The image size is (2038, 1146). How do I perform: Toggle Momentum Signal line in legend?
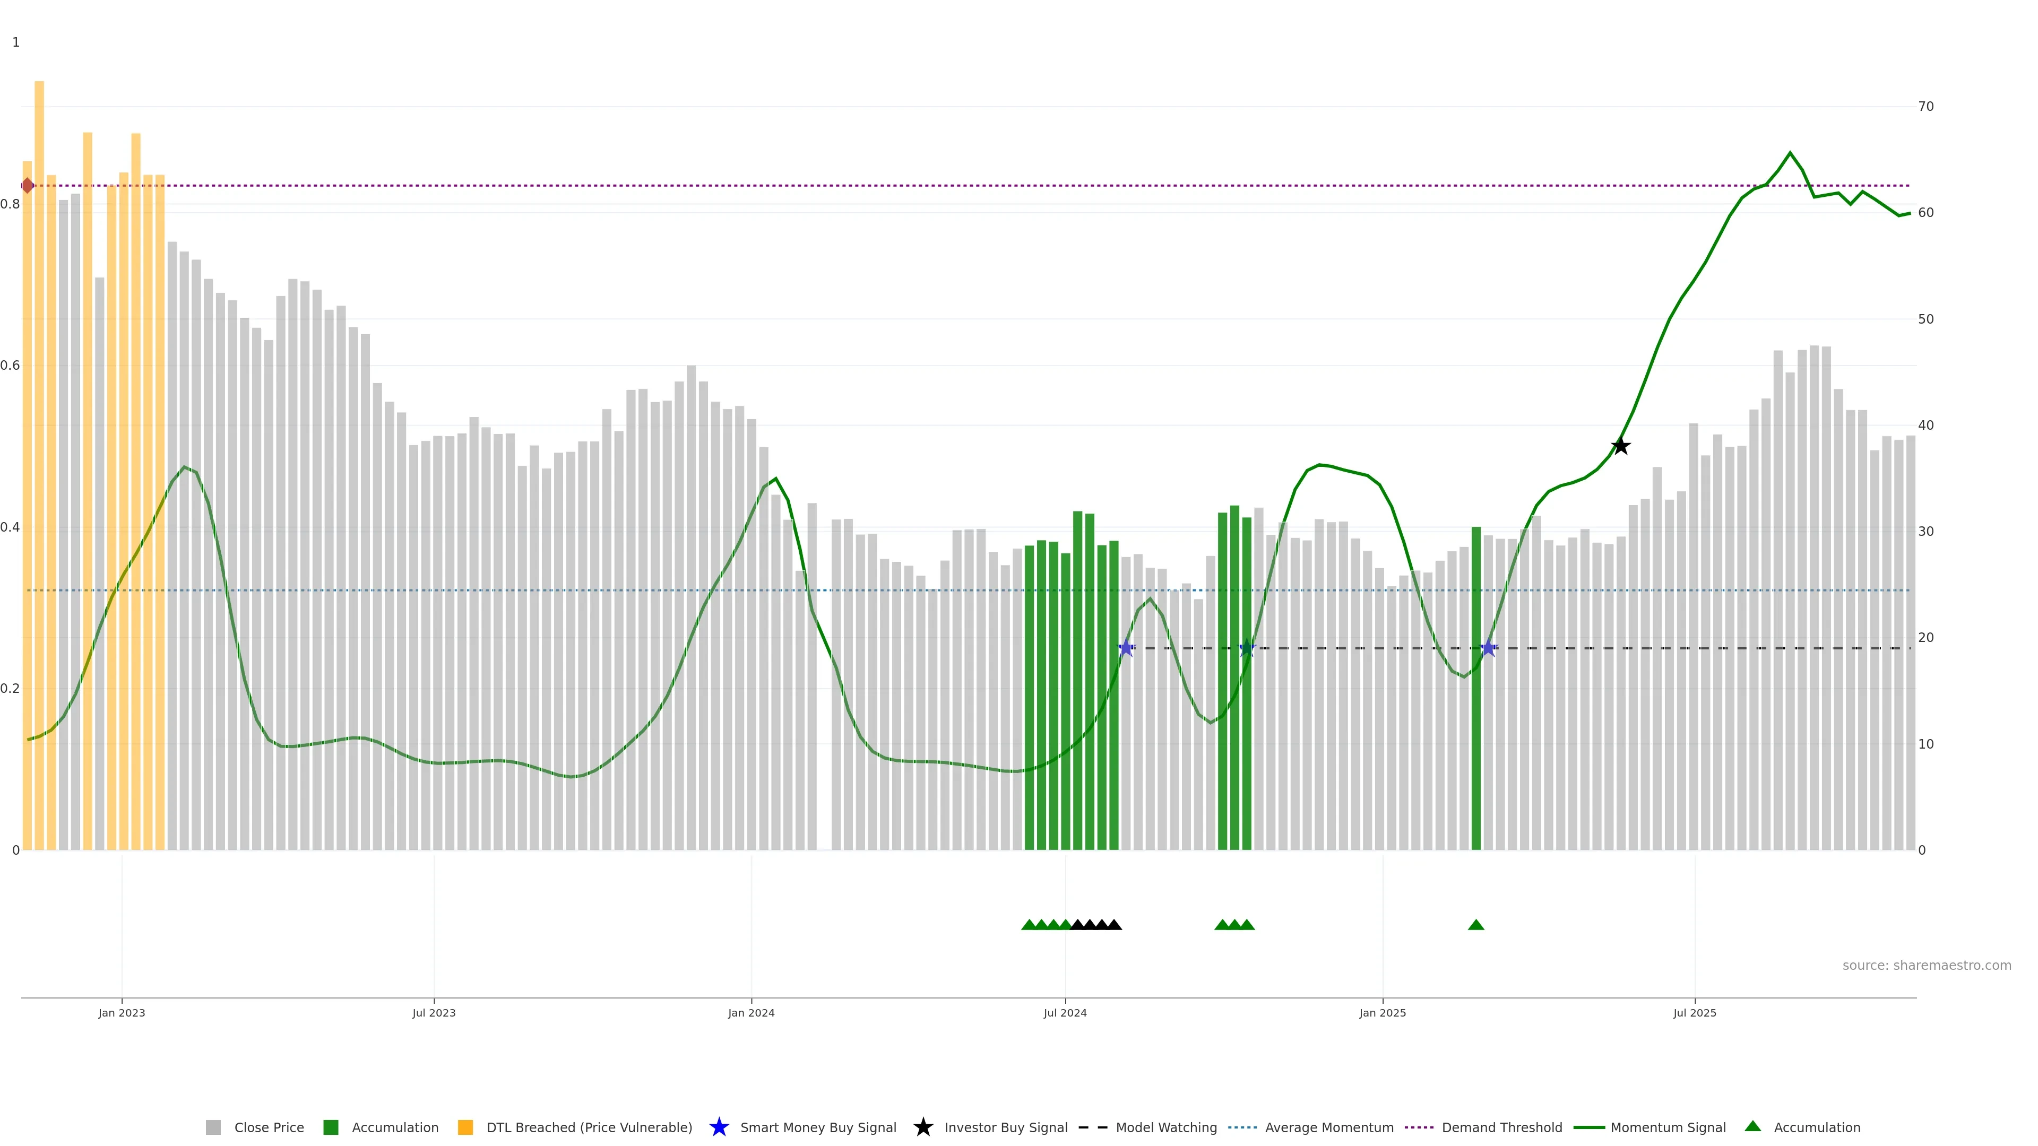[1668, 1128]
